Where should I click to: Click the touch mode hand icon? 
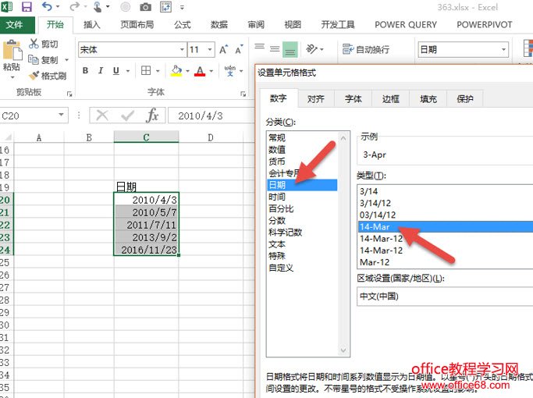coord(98,7)
